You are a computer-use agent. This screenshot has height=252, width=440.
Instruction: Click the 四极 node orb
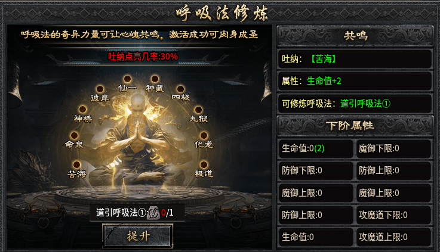tap(180, 89)
